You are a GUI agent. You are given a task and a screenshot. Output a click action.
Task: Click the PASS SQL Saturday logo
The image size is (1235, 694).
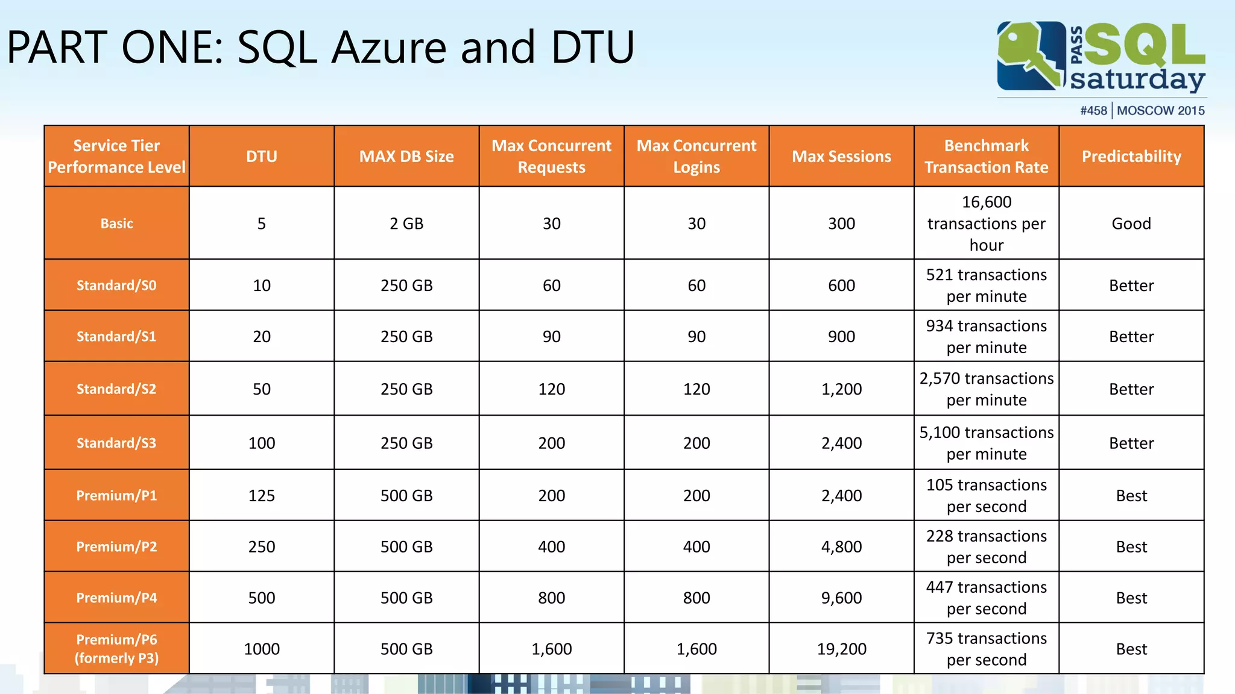[1101, 57]
